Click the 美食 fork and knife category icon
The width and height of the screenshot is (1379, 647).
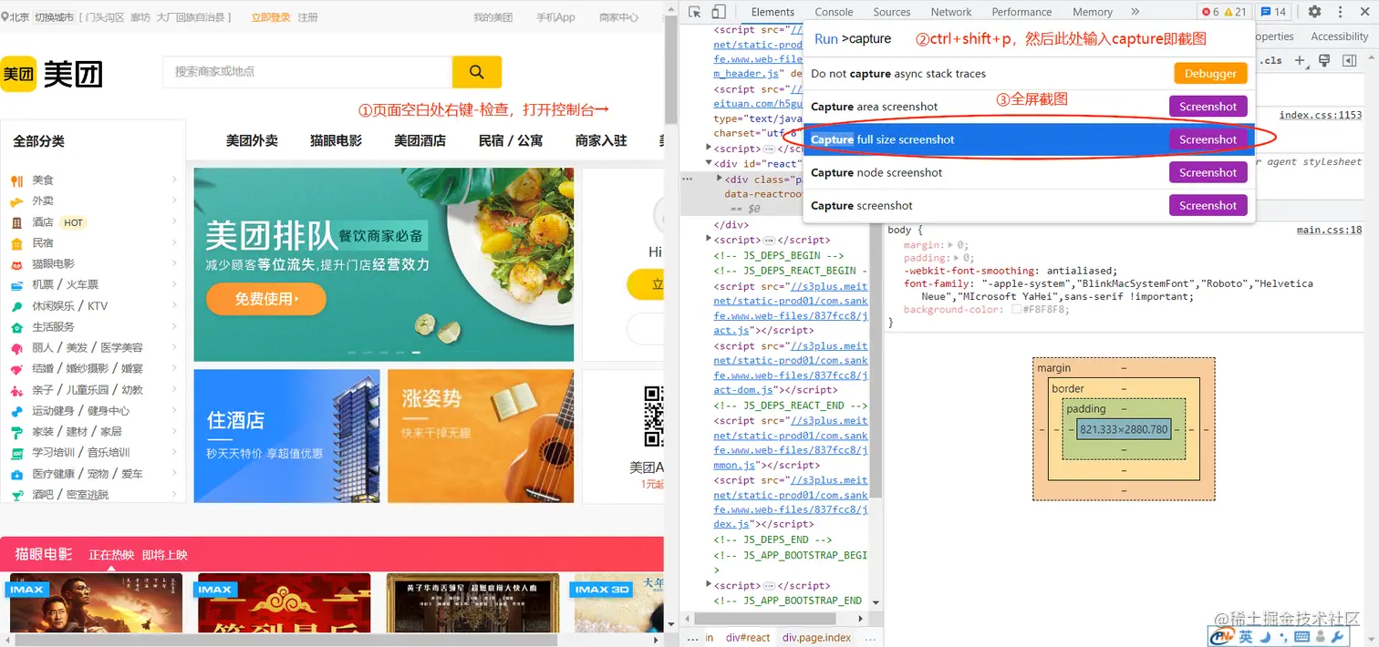(16, 180)
